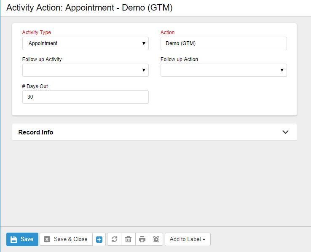Viewport: 311px width, 252px height.
Task: Expand Record Info with the chevron arrow
Action: (x=285, y=132)
